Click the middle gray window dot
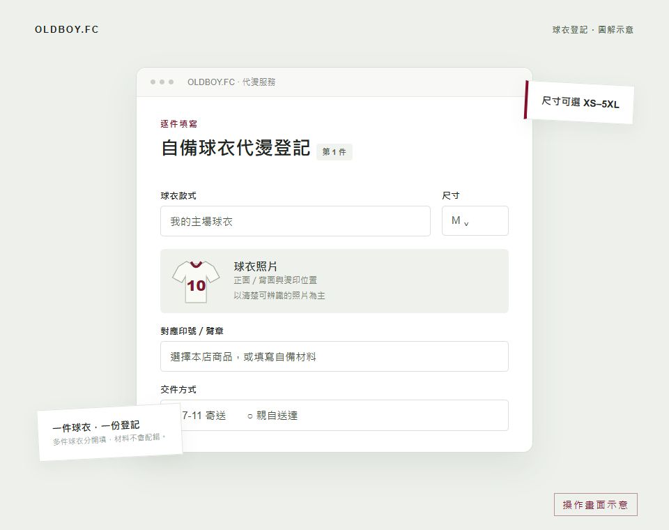 [162, 82]
